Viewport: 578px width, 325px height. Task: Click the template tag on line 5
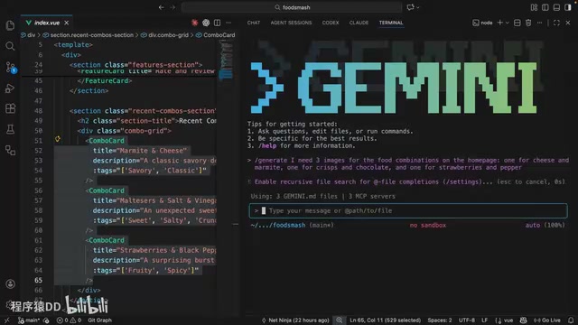point(73,44)
